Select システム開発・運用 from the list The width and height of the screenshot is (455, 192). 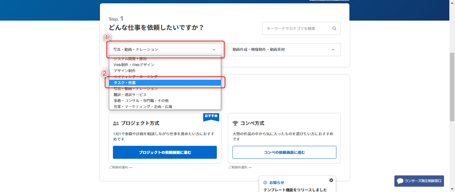[x=165, y=59]
